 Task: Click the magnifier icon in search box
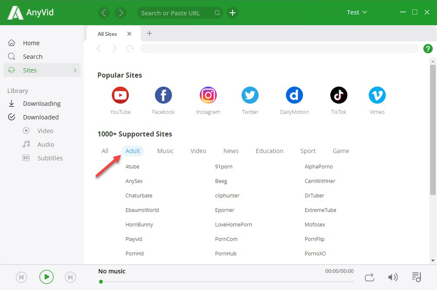point(217,13)
